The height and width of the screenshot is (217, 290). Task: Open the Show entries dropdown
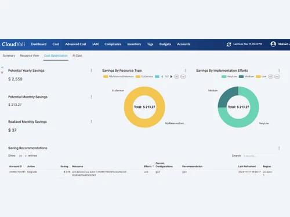point(23,156)
